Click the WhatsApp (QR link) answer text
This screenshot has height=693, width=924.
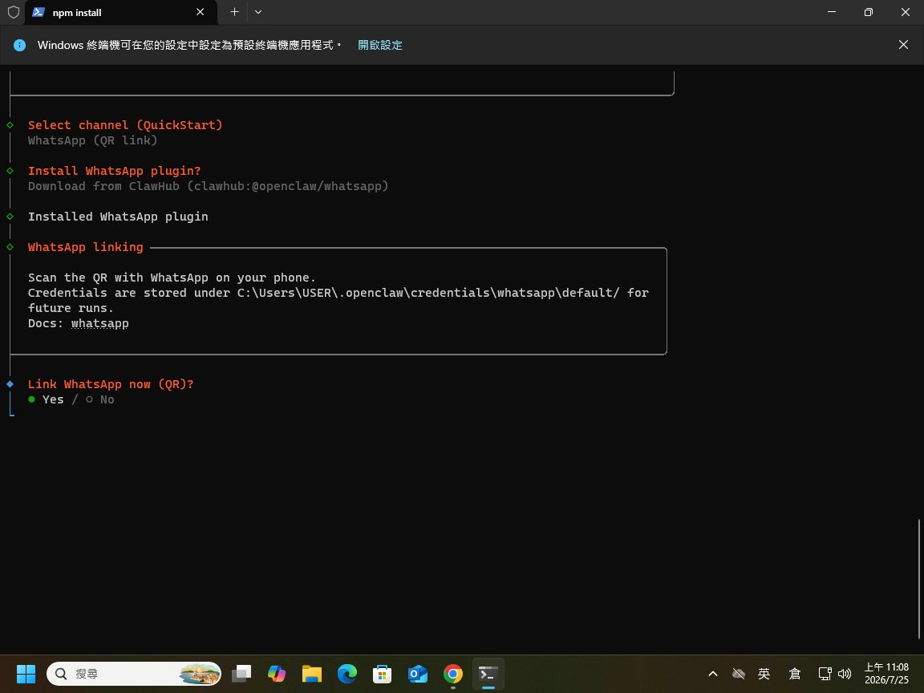click(92, 140)
